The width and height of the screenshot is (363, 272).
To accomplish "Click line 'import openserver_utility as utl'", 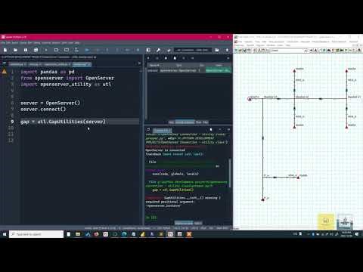I will (66, 85).
